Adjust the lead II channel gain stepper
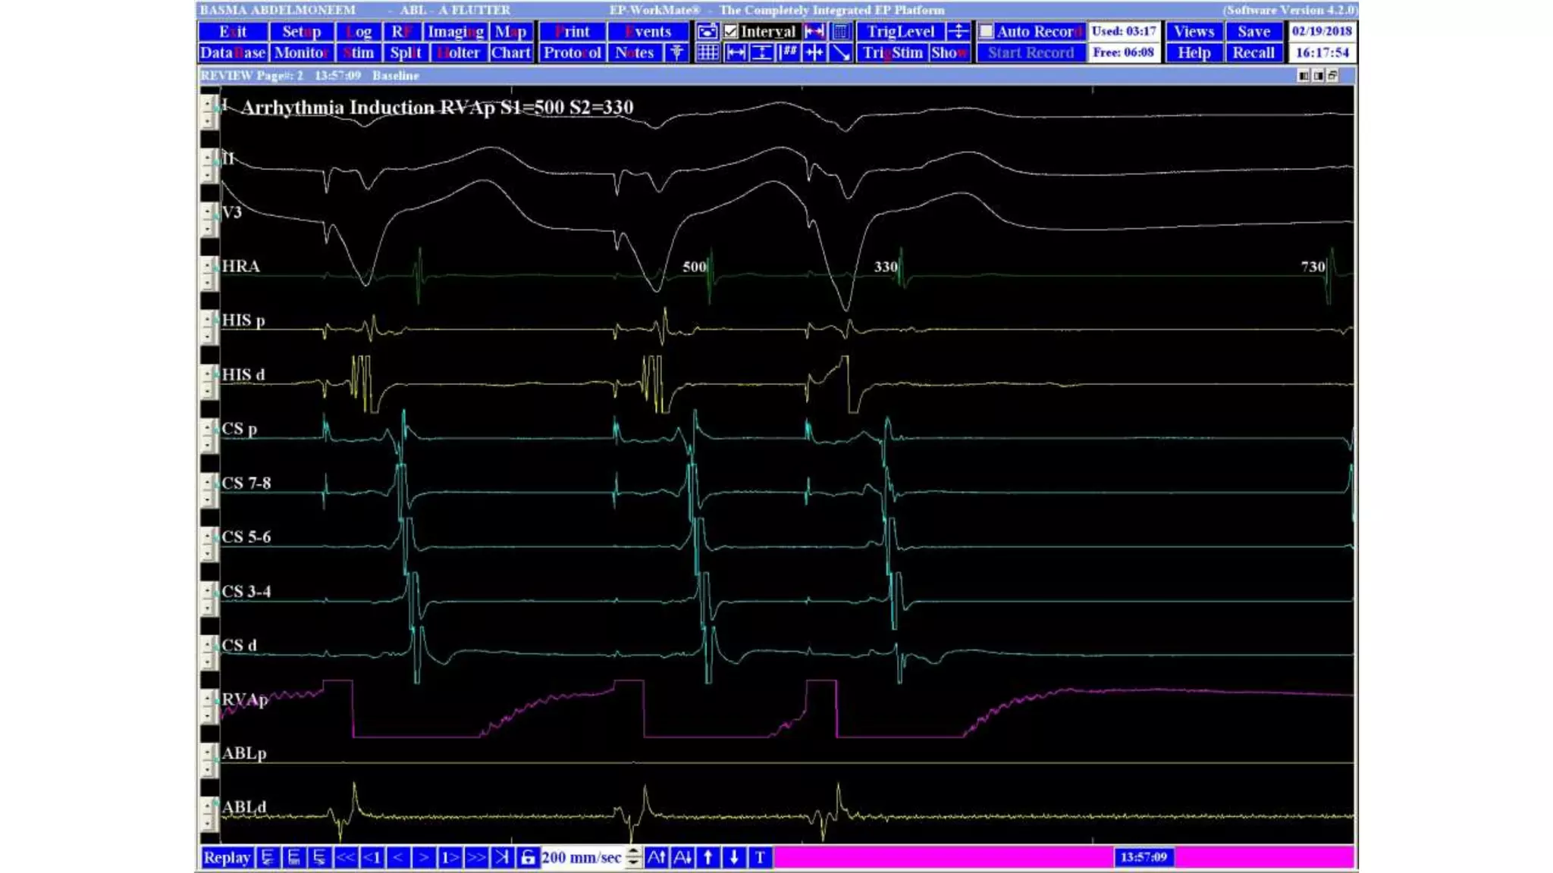The height and width of the screenshot is (873, 1553). tap(208, 165)
